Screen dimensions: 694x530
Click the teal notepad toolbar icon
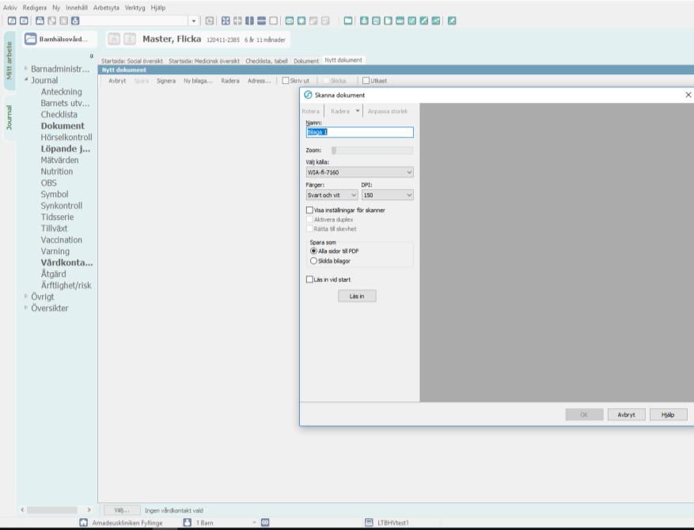(x=376, y=21)
